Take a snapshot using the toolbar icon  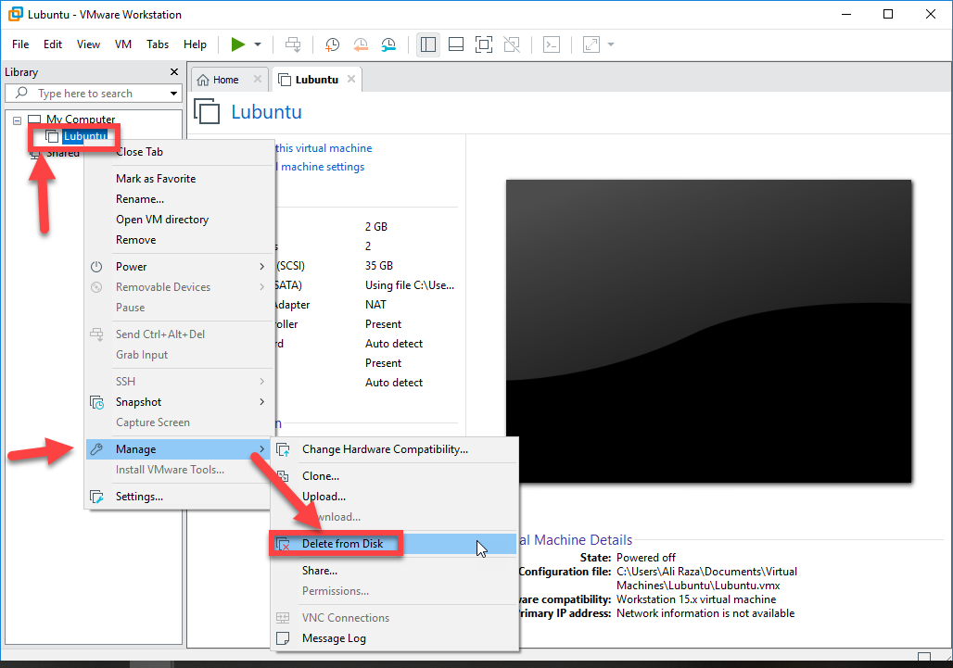pos(332,44)
